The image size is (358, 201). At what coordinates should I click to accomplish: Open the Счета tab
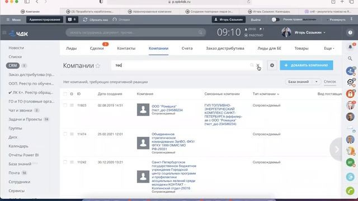(187, 49)
